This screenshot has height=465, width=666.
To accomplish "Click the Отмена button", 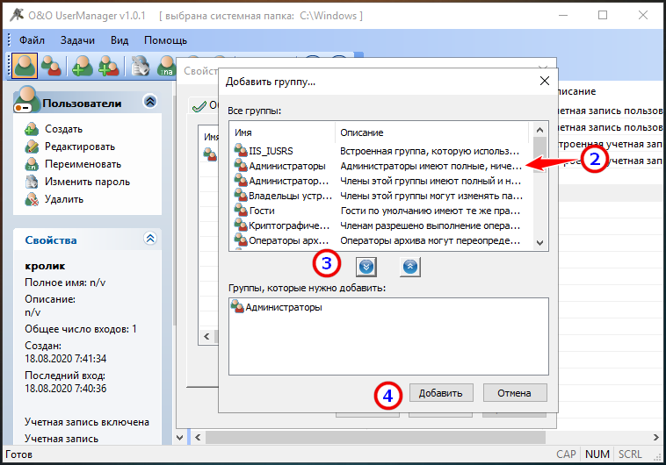I will click(x=515, y=392).
